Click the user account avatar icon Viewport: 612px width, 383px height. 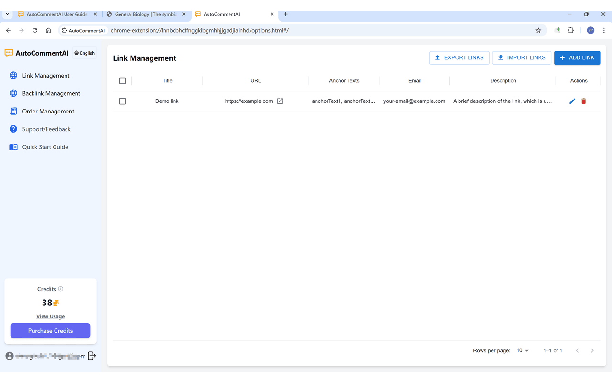tap(9, 356)
